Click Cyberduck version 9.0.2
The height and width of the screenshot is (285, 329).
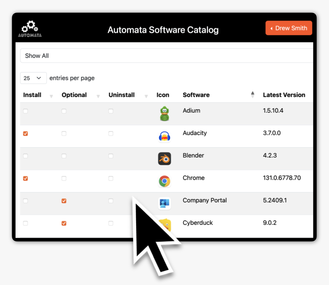click(x=270, y=223)
